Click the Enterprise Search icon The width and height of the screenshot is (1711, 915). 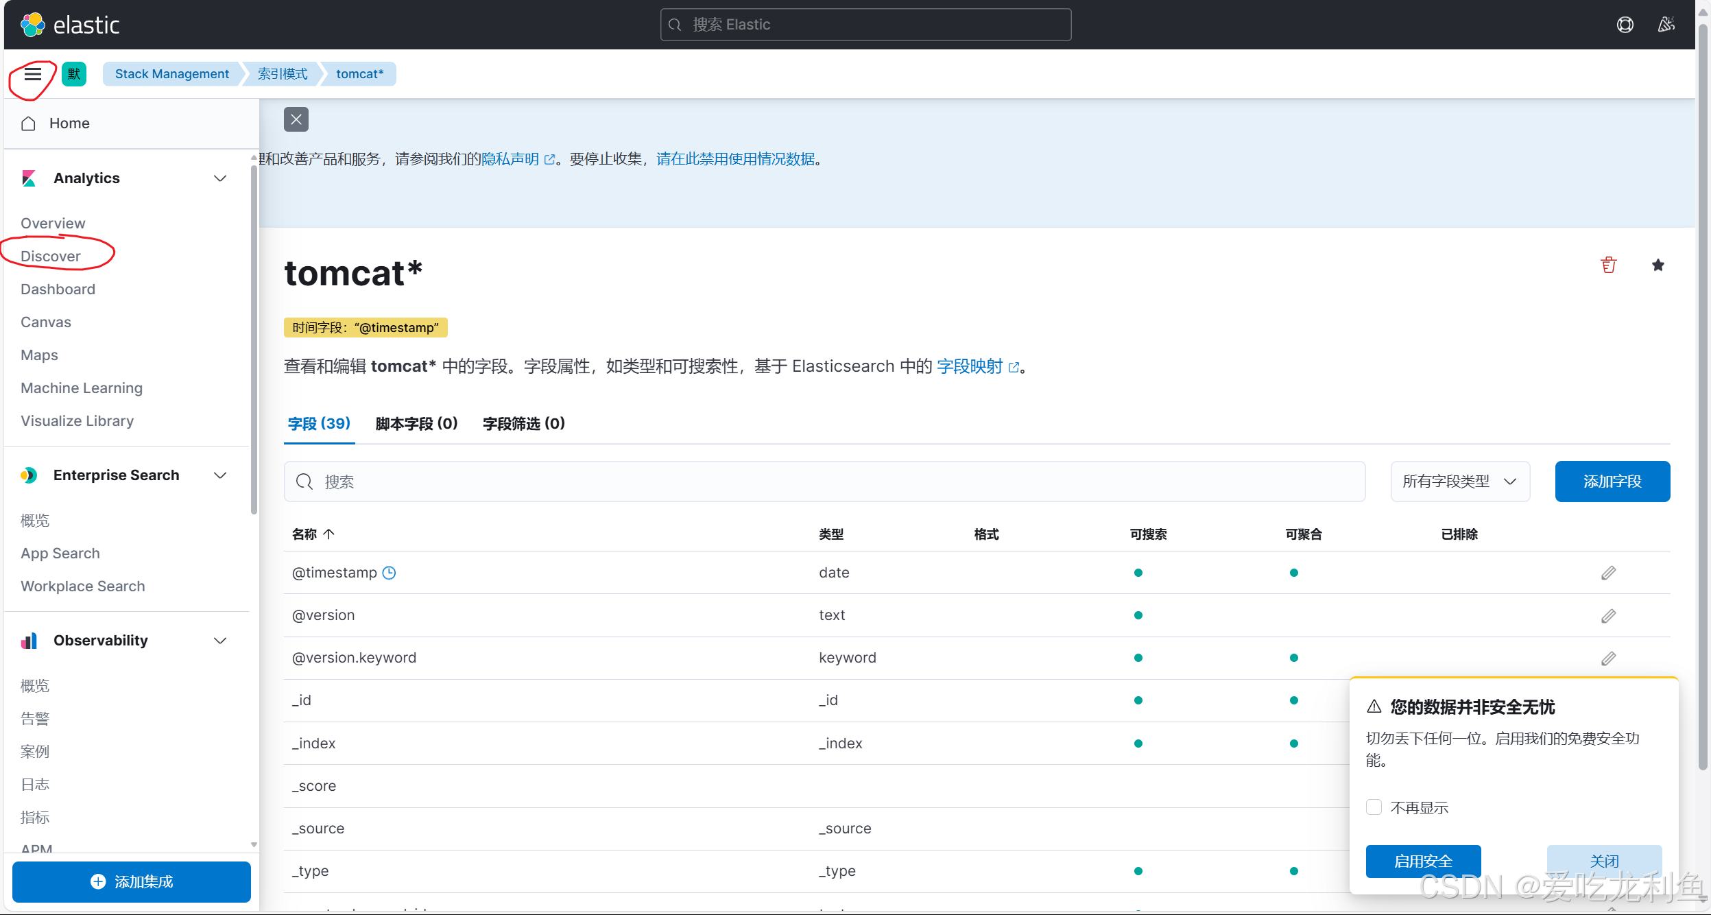coord(29,475)
